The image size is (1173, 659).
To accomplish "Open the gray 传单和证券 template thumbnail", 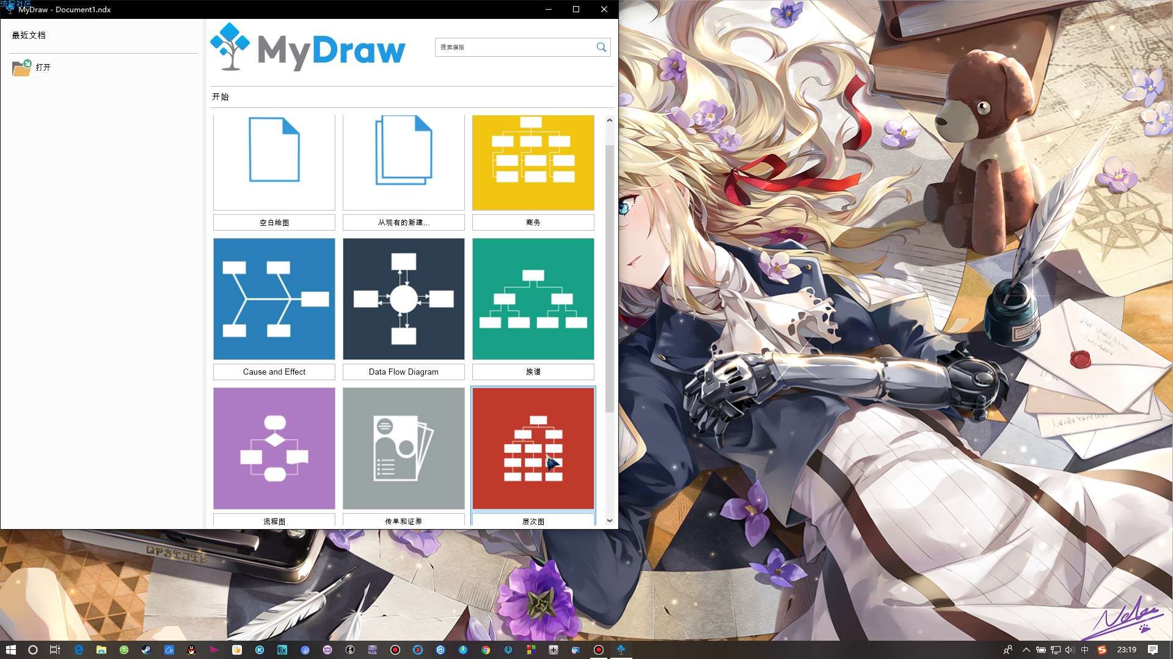I will point(404,448).
